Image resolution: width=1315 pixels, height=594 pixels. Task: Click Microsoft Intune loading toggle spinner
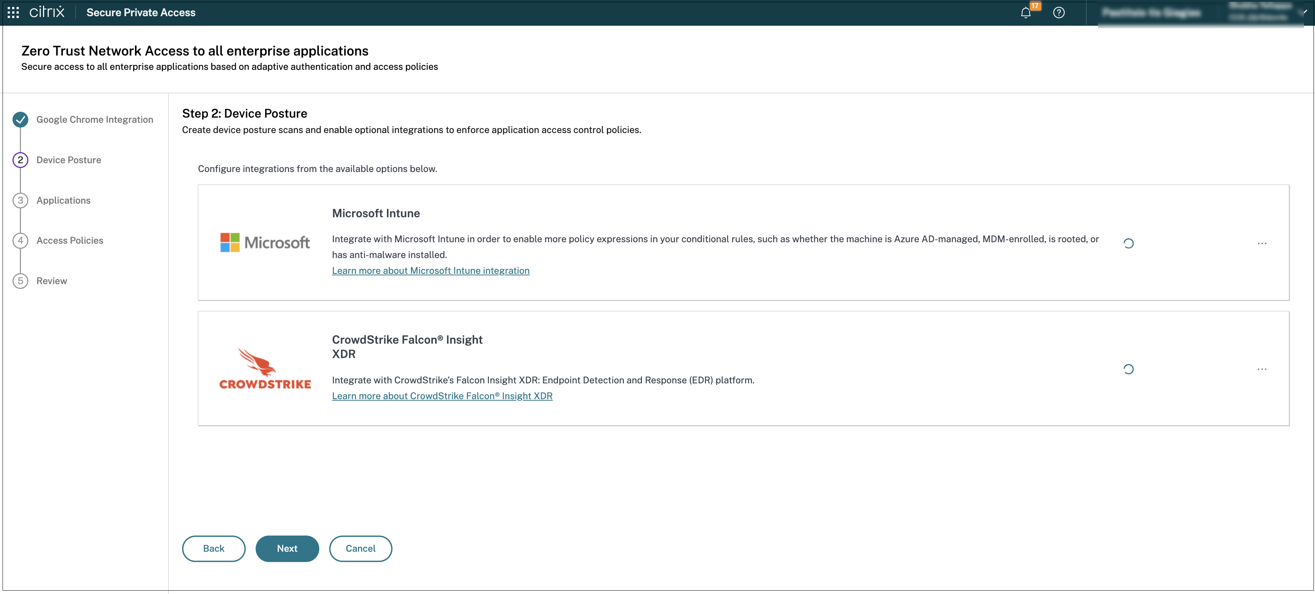coord(1128,243)
